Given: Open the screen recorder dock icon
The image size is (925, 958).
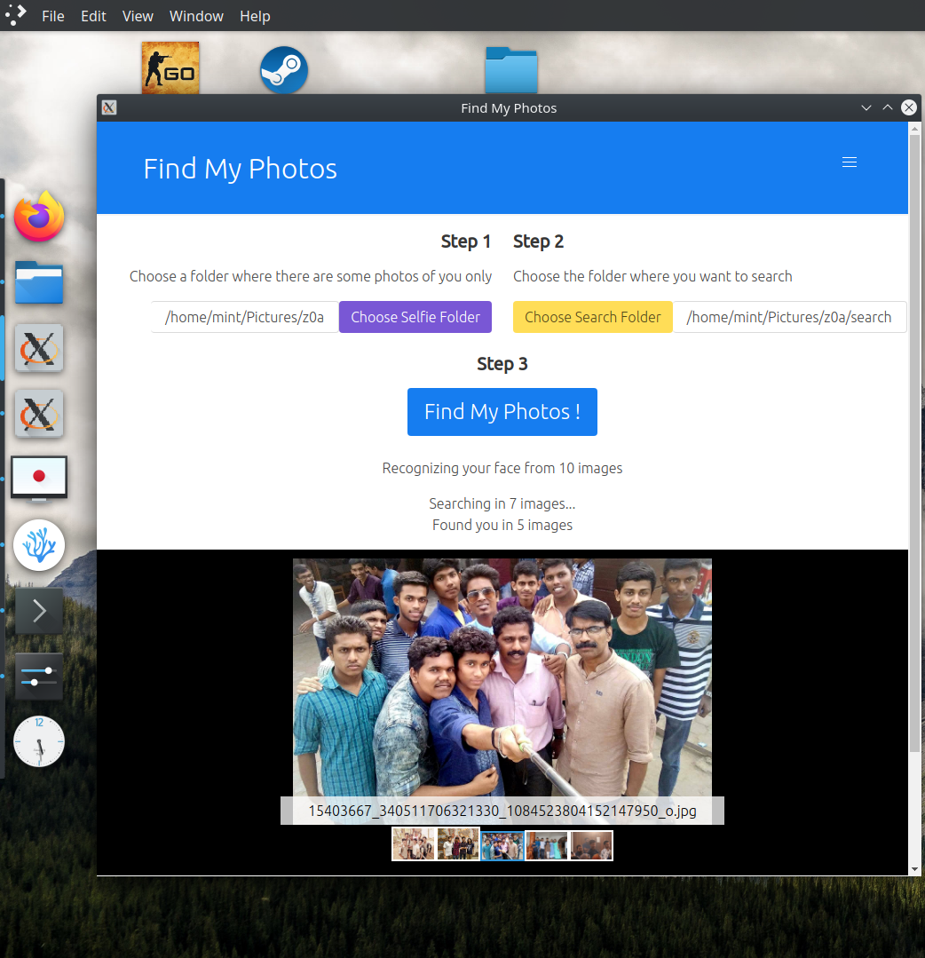Looking at the screenshot, I should tap(39, 479).
